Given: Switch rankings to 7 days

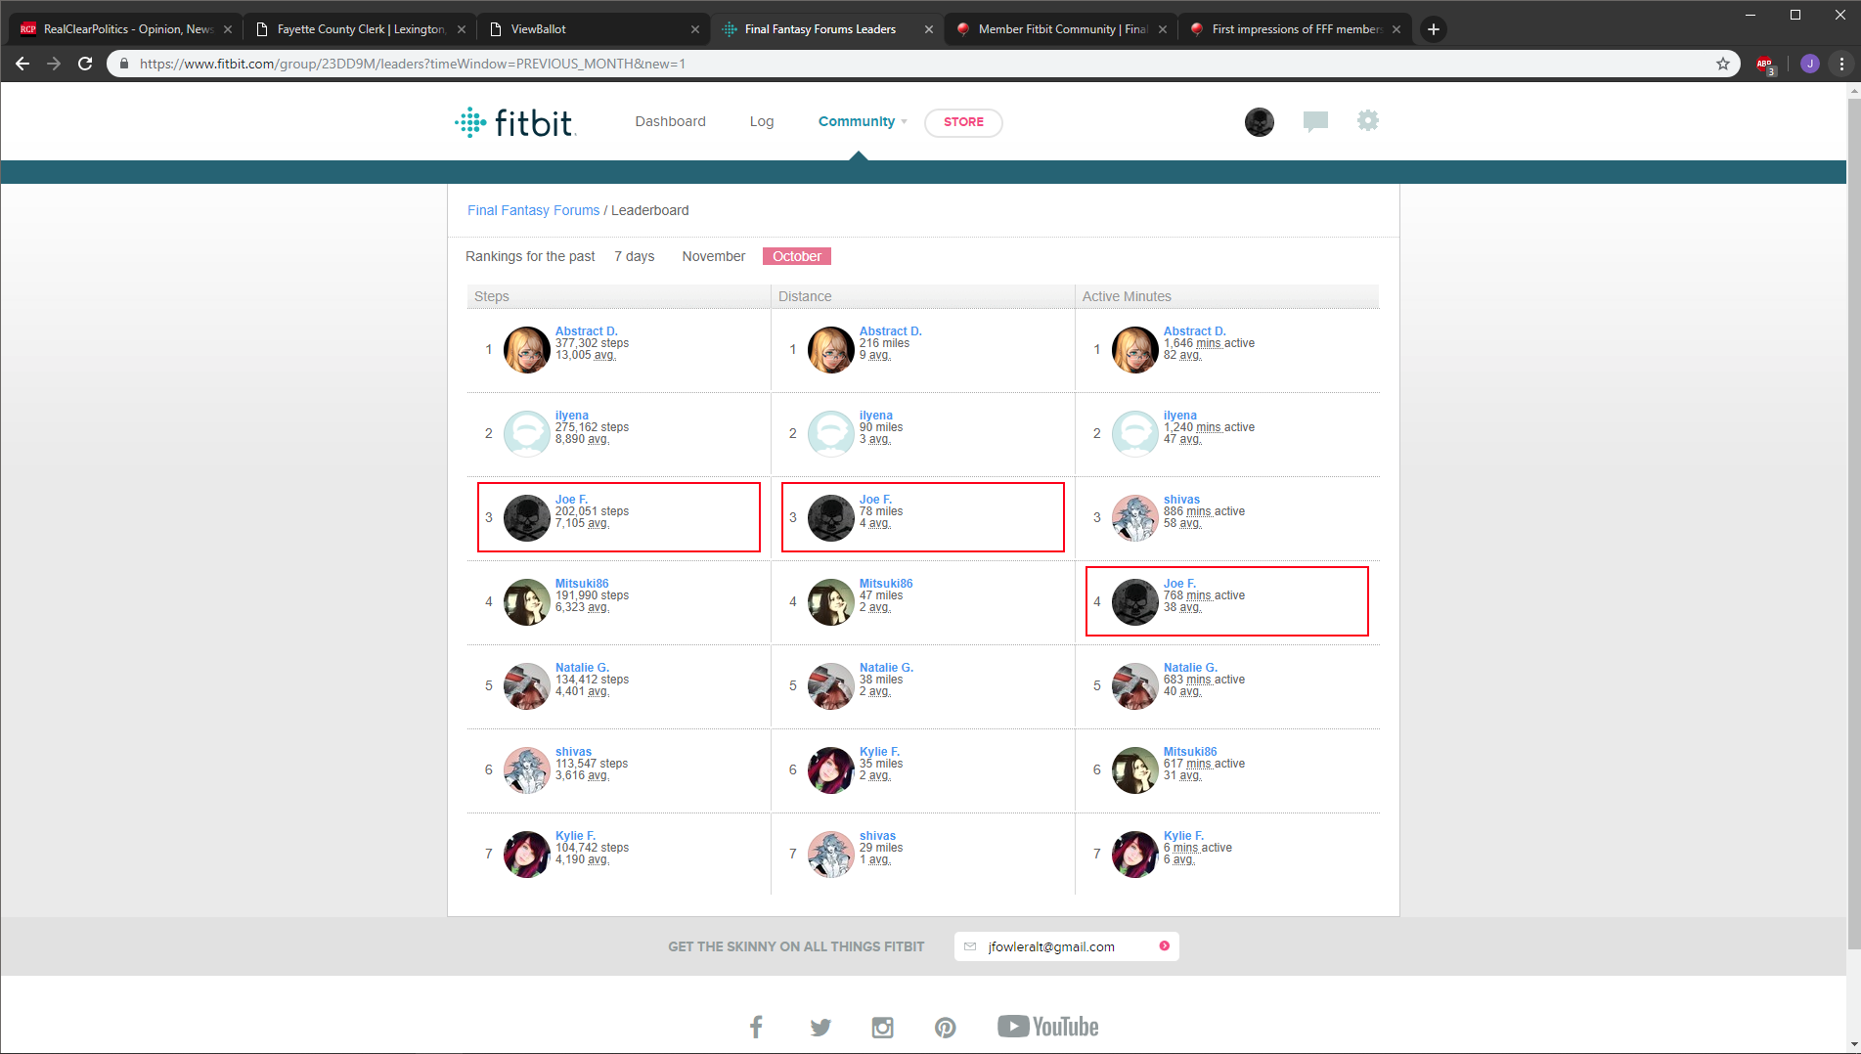Looking at the screenshot, I should pyautogui.click(x=634, y=256).
